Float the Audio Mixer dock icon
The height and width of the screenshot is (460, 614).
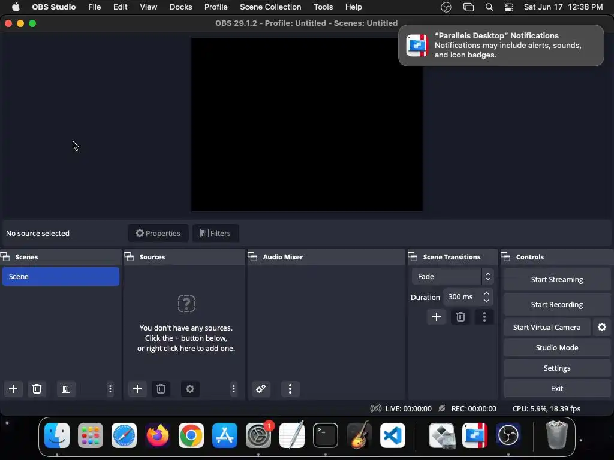pos(253,257)
